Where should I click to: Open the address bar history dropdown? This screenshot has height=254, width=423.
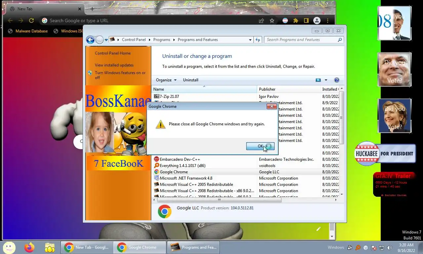(250, 40)
